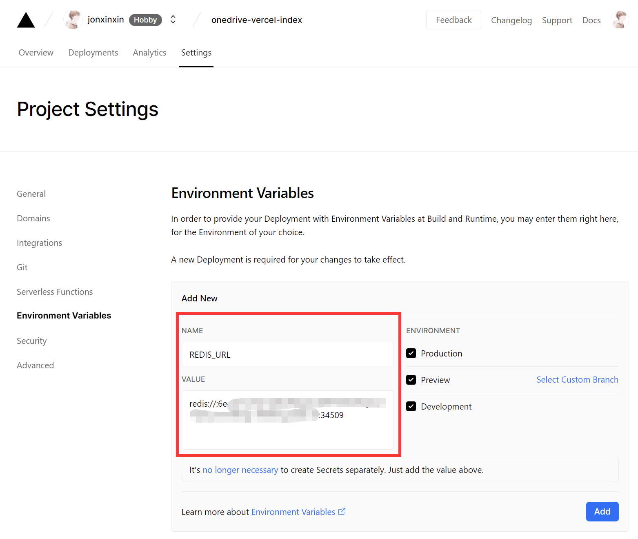Viewport: 638px width, 539px height.
Task: Open Serverless Functions settings section
Action: click(x=55, y=292)
